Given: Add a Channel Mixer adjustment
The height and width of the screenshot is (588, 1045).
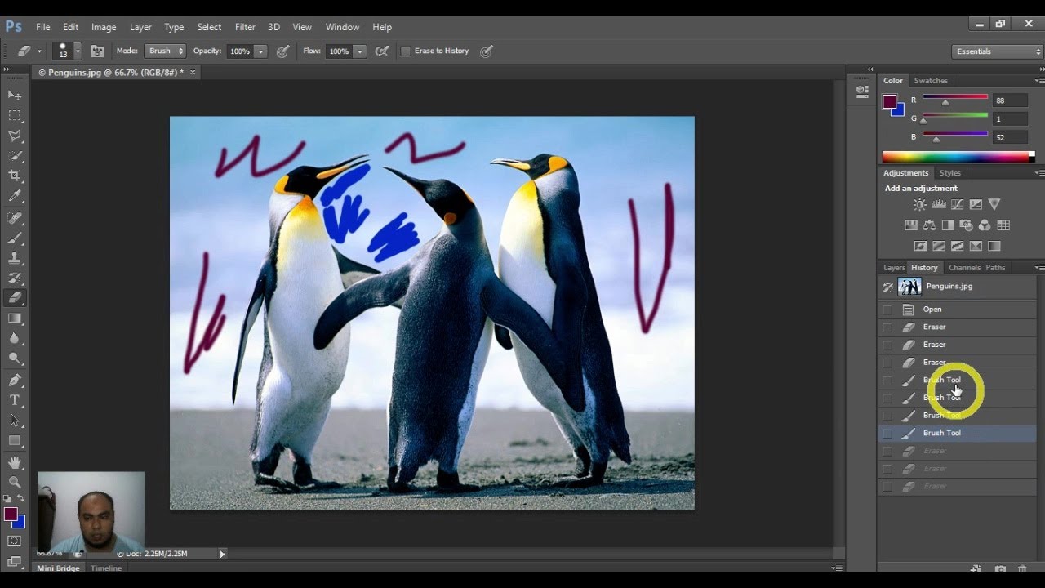Looking at the screenshot, I should (985, 225).
